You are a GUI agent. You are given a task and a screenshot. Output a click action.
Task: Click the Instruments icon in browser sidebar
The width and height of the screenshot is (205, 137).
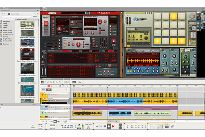pos(1,21)
